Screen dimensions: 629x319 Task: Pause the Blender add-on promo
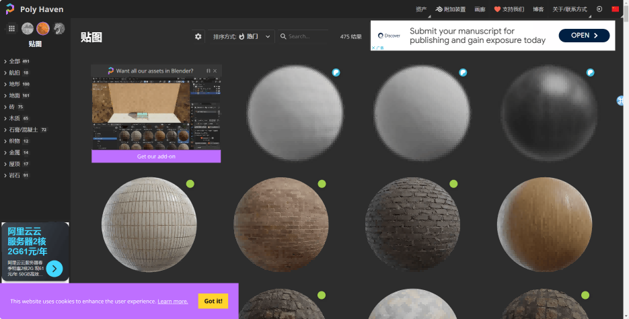(209, 71)
